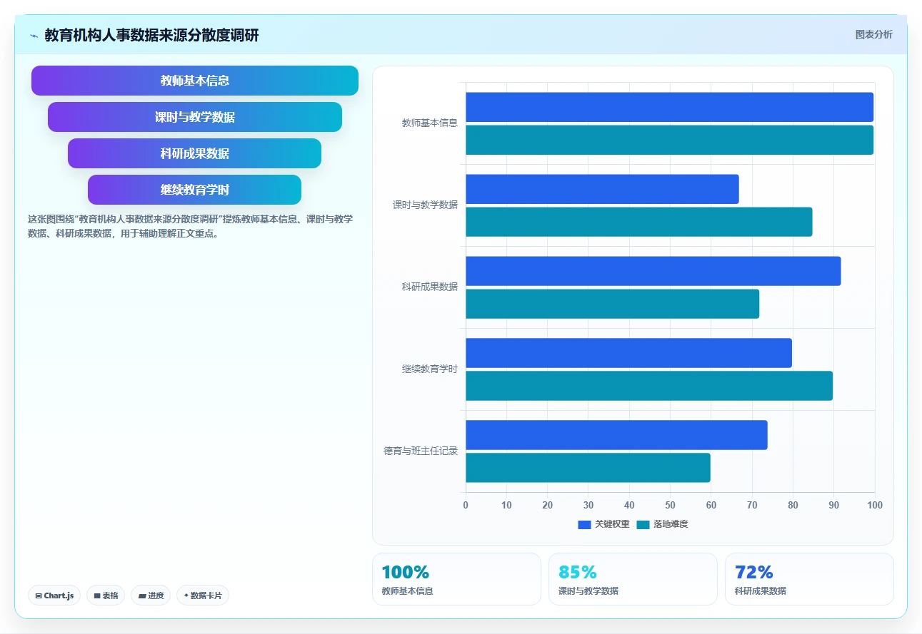Click the teal bar for 课时与教学数据

point(639,222)
